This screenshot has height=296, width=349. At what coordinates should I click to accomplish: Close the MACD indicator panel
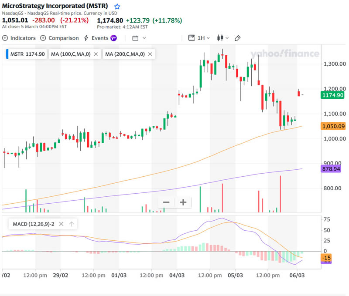61,224
